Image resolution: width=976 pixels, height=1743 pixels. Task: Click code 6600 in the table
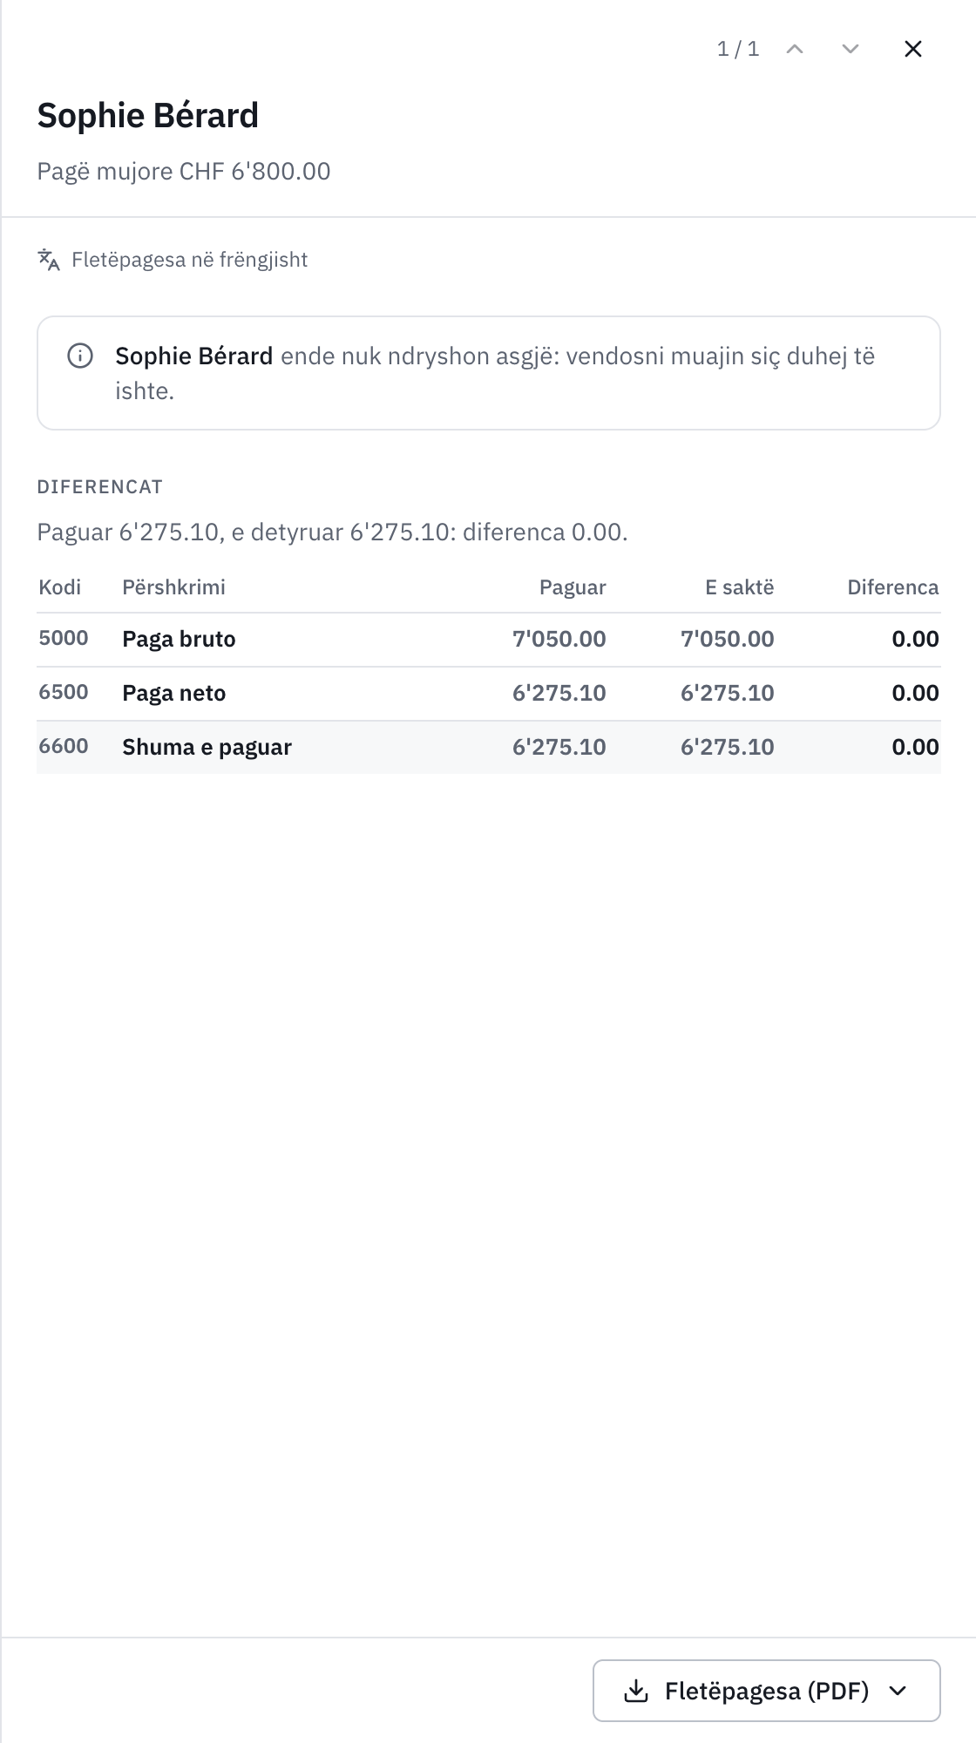pyautogui.click(x=64, y=746)
